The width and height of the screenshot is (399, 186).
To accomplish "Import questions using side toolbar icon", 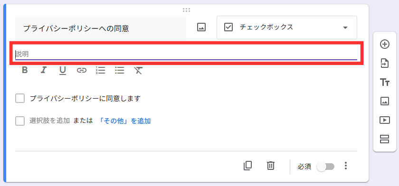I will (384, 63).
